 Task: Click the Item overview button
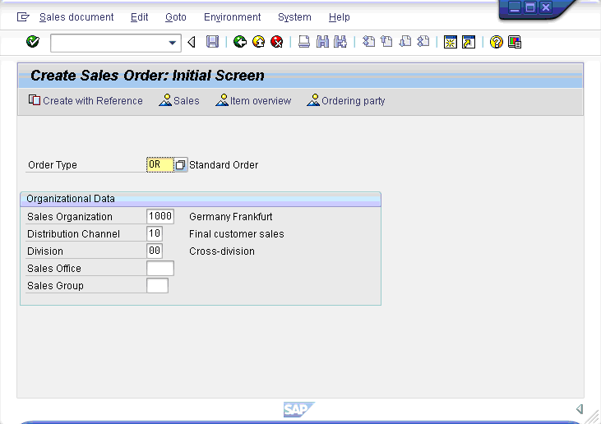pos(253,101)
